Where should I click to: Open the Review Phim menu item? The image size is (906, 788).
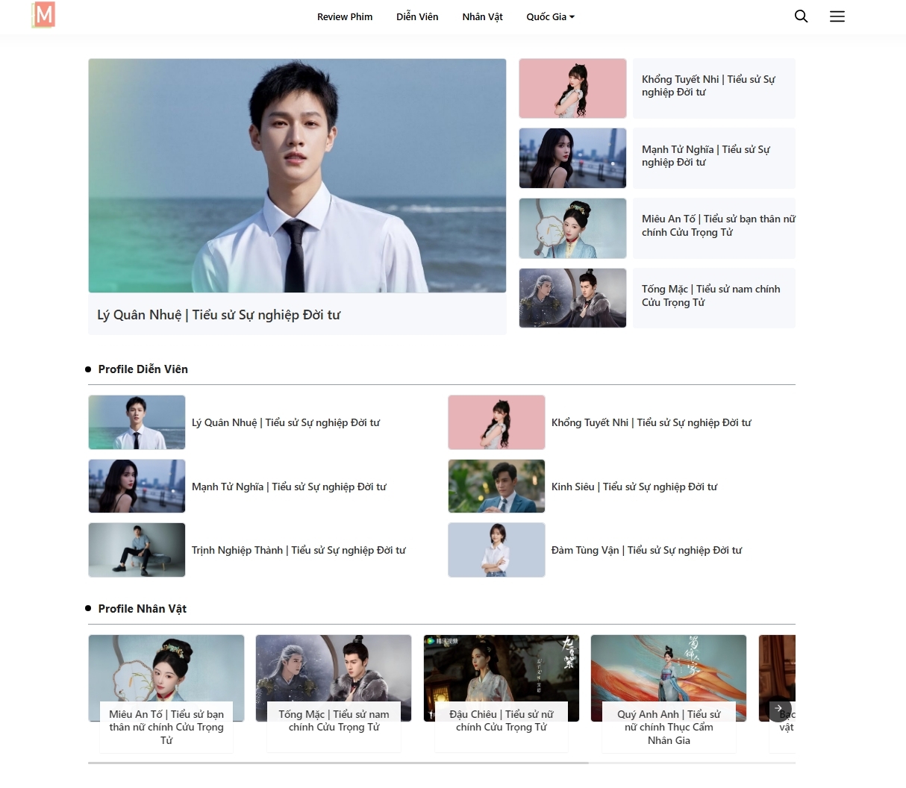pos(344,16)
